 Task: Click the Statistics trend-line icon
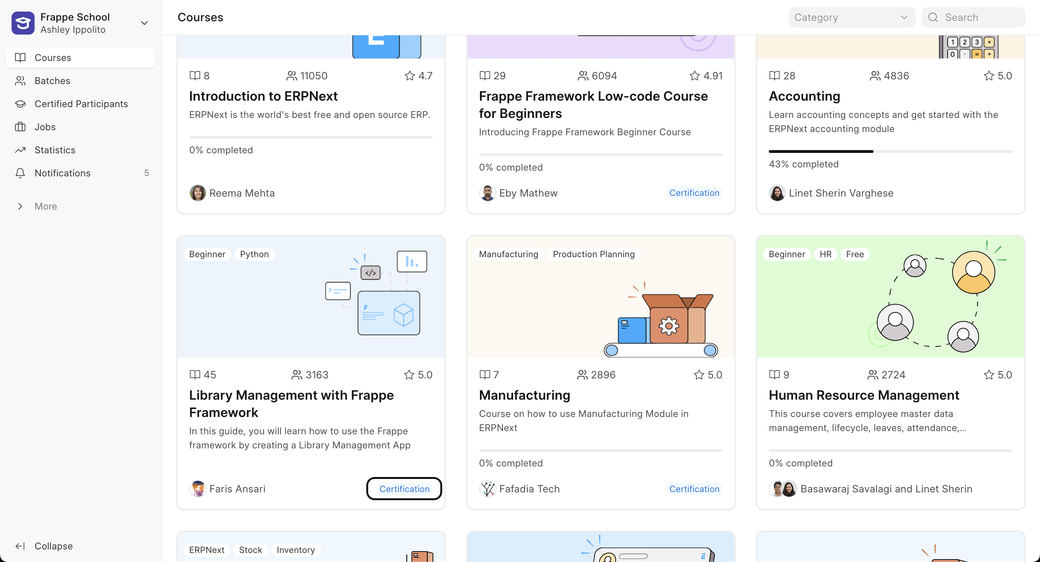(x=20, y=150)
